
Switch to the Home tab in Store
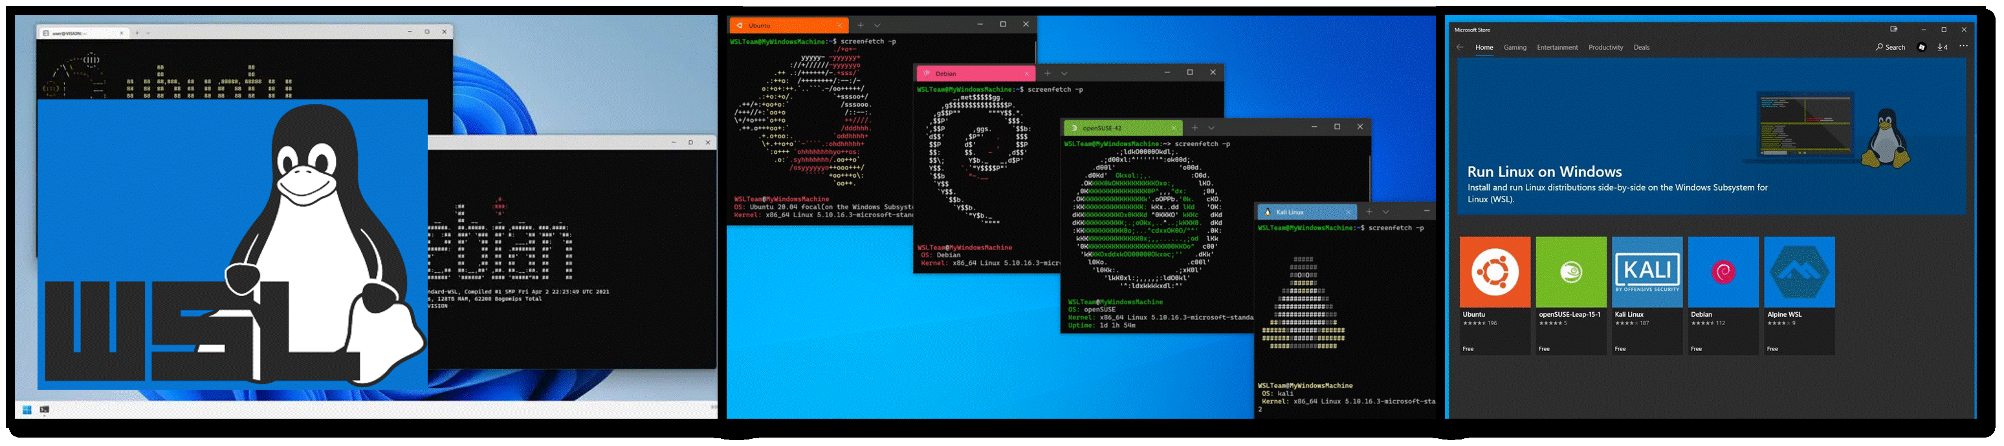click(x=1484, y=47)
